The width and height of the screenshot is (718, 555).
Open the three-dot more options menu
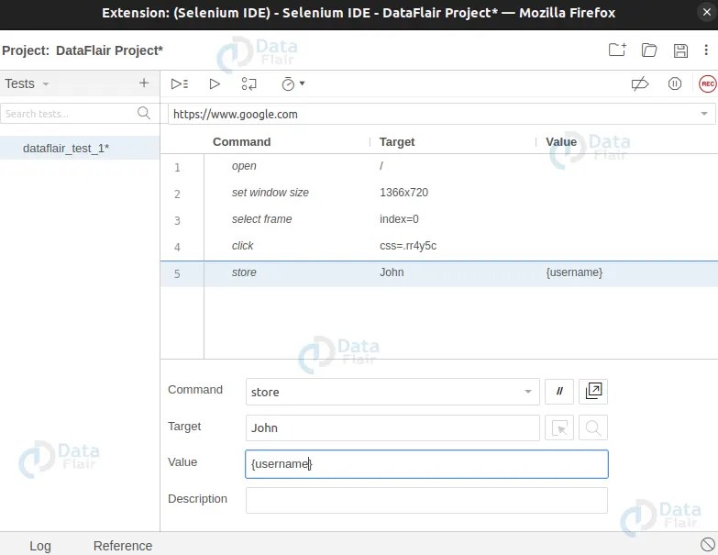706,50
